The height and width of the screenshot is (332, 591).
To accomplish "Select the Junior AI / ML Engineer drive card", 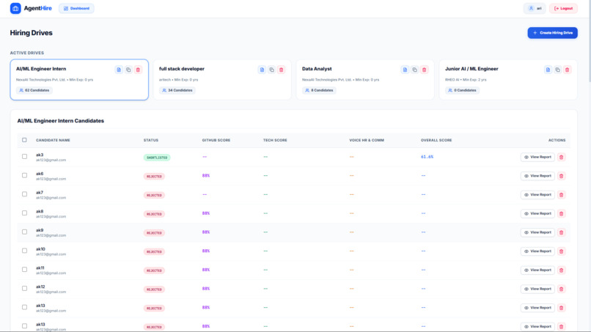I will click(x=508, y=79).
